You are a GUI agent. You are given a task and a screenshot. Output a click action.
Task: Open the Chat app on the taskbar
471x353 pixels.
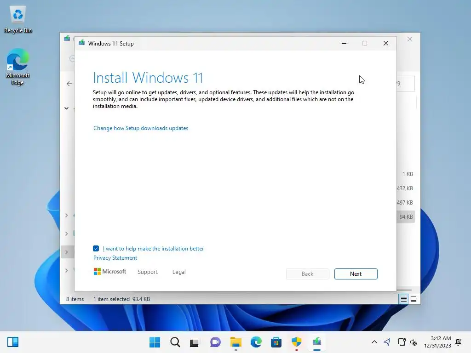click(x=215, y=342)
